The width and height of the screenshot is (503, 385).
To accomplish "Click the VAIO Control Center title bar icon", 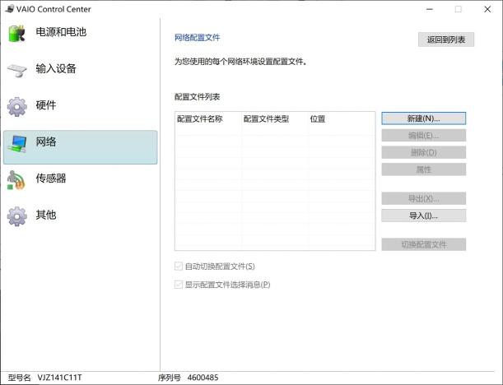I will tap(10, 9).
